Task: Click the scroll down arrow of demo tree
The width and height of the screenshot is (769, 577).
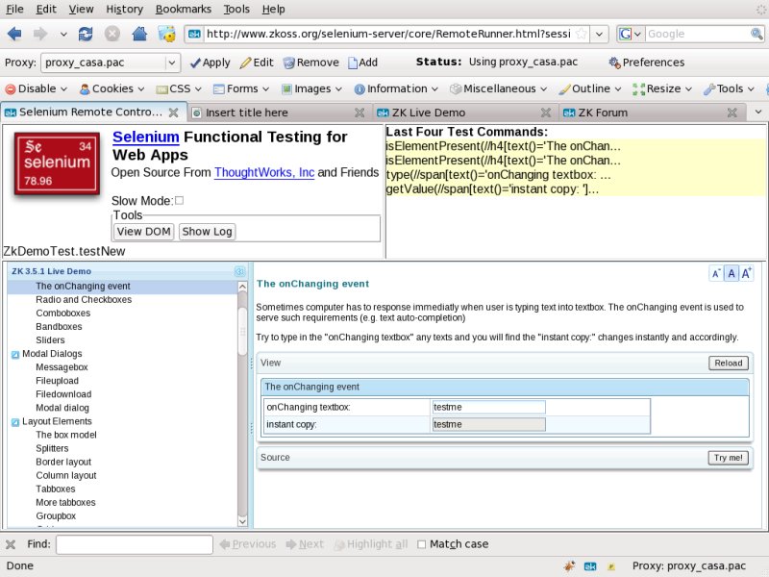Action: (x=242, y=521)
